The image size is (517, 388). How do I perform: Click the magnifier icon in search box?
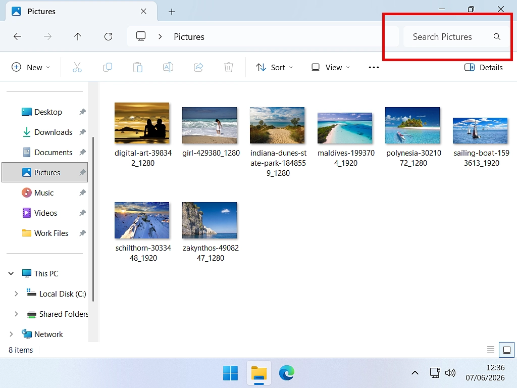click(497, 36)
